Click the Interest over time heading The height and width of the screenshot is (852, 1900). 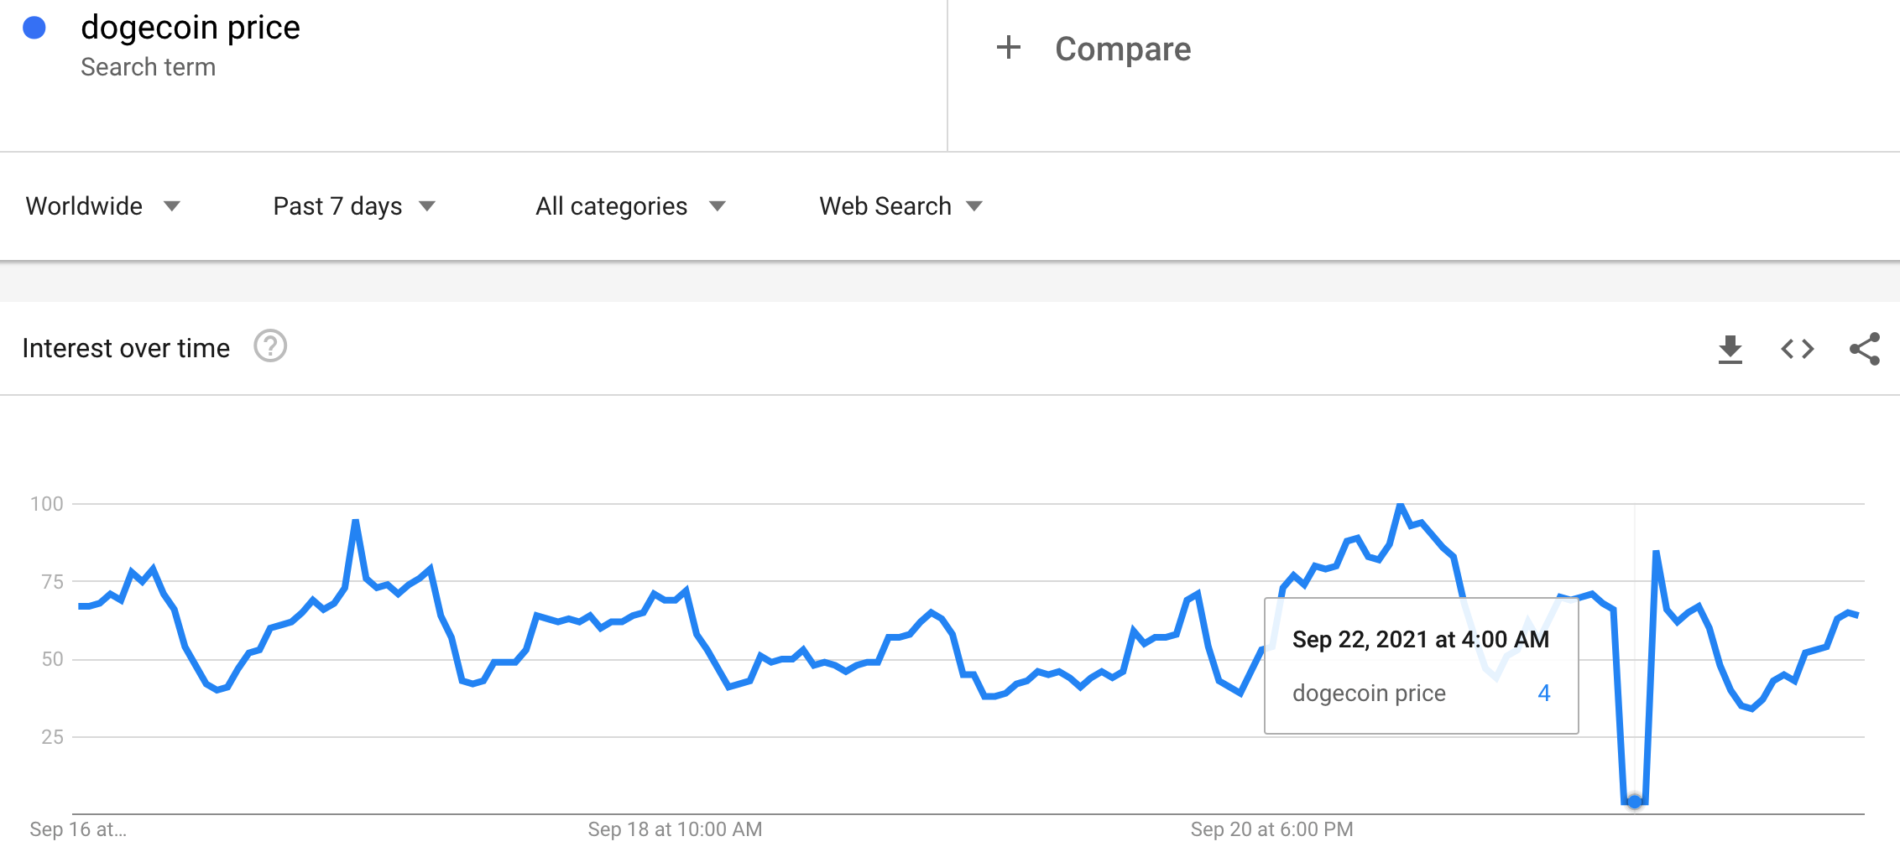126,348
